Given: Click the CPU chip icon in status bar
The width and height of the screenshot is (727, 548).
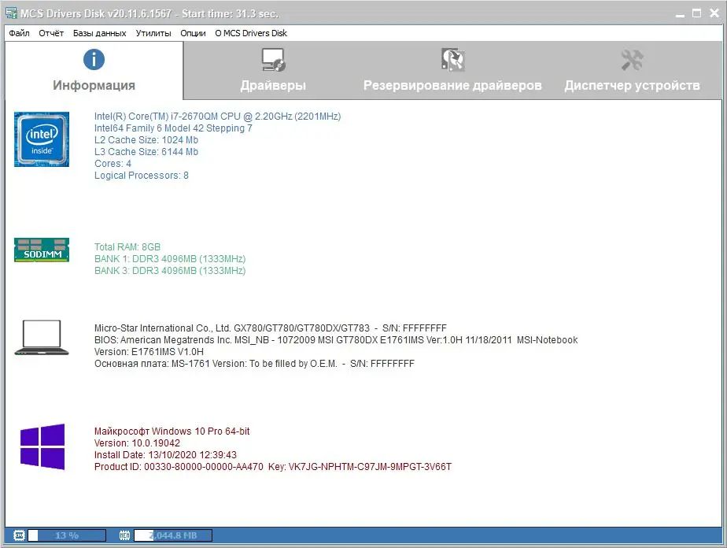Looking at the screenshot, I should click(x=19, y=535).
